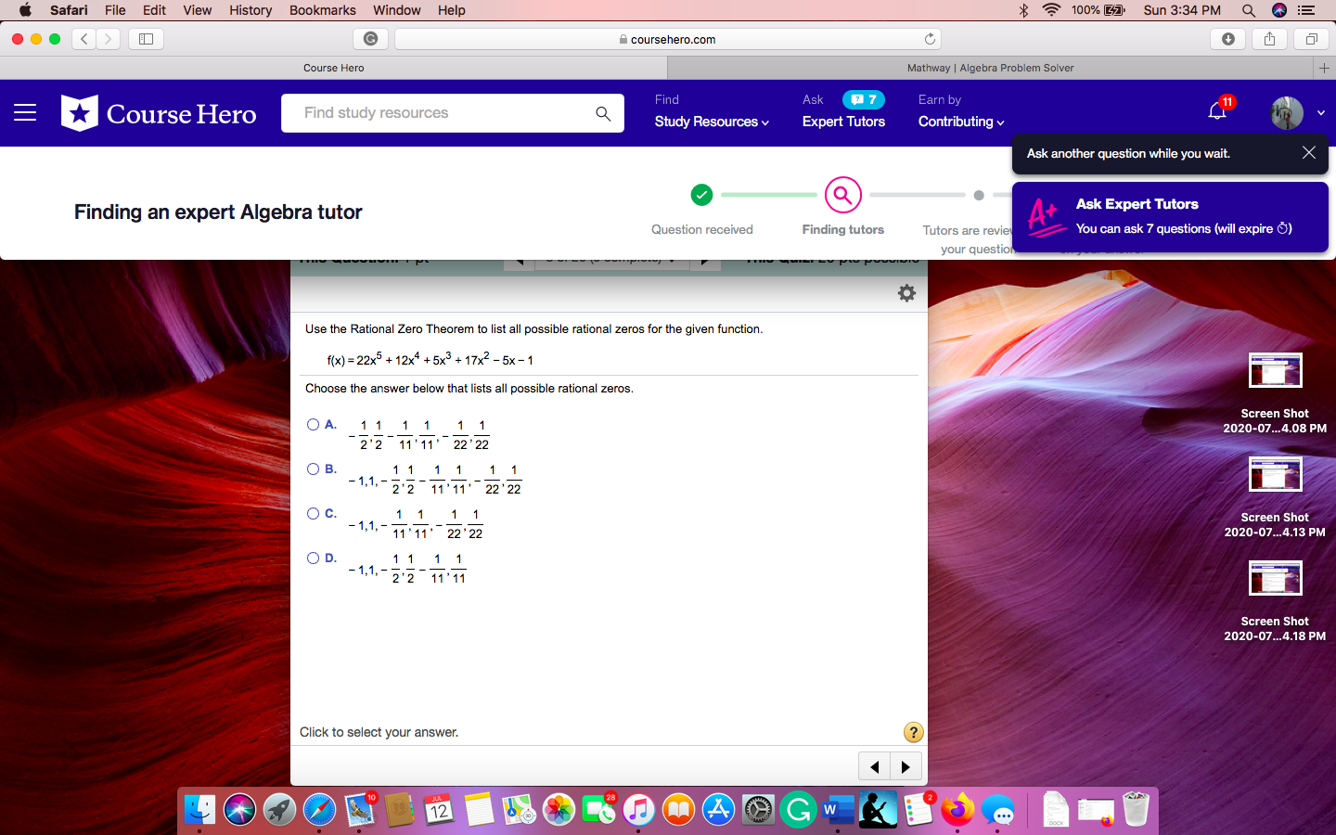Open the quiz settings gear

coord(906,293)
